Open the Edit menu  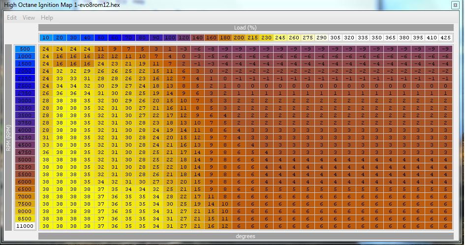pos(12,18)
